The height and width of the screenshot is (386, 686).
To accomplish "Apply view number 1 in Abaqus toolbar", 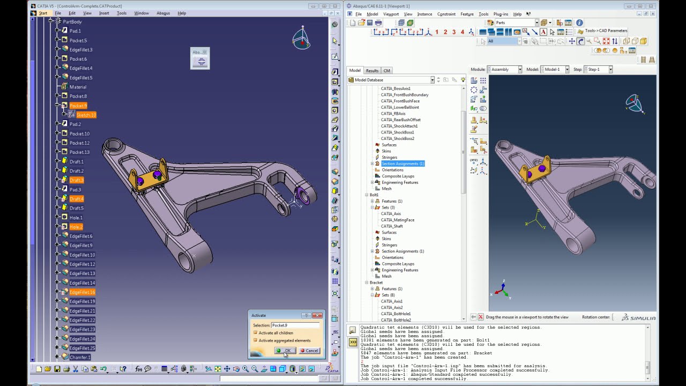I will point(437,32).
